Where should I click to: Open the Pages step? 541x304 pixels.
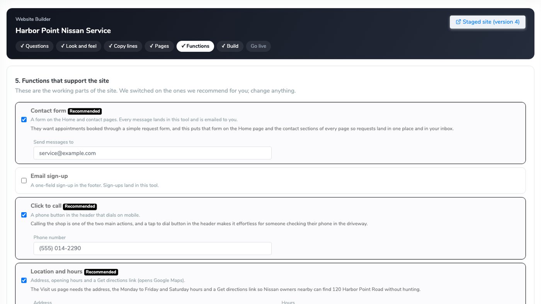tap(159, 46)
